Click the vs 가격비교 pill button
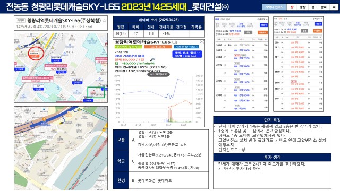The image size is (340, 191). pos(158,74)
